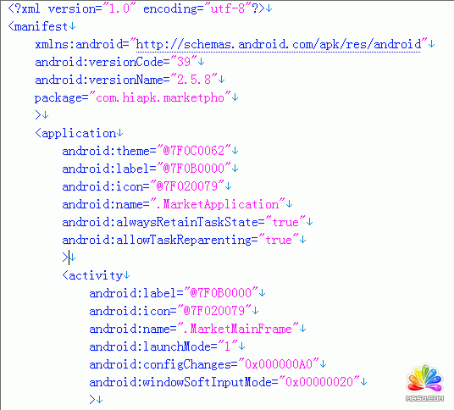Click application android:icon value @7F020079
The width and height of the screenshot is (454, 410).
coord(186,186)
